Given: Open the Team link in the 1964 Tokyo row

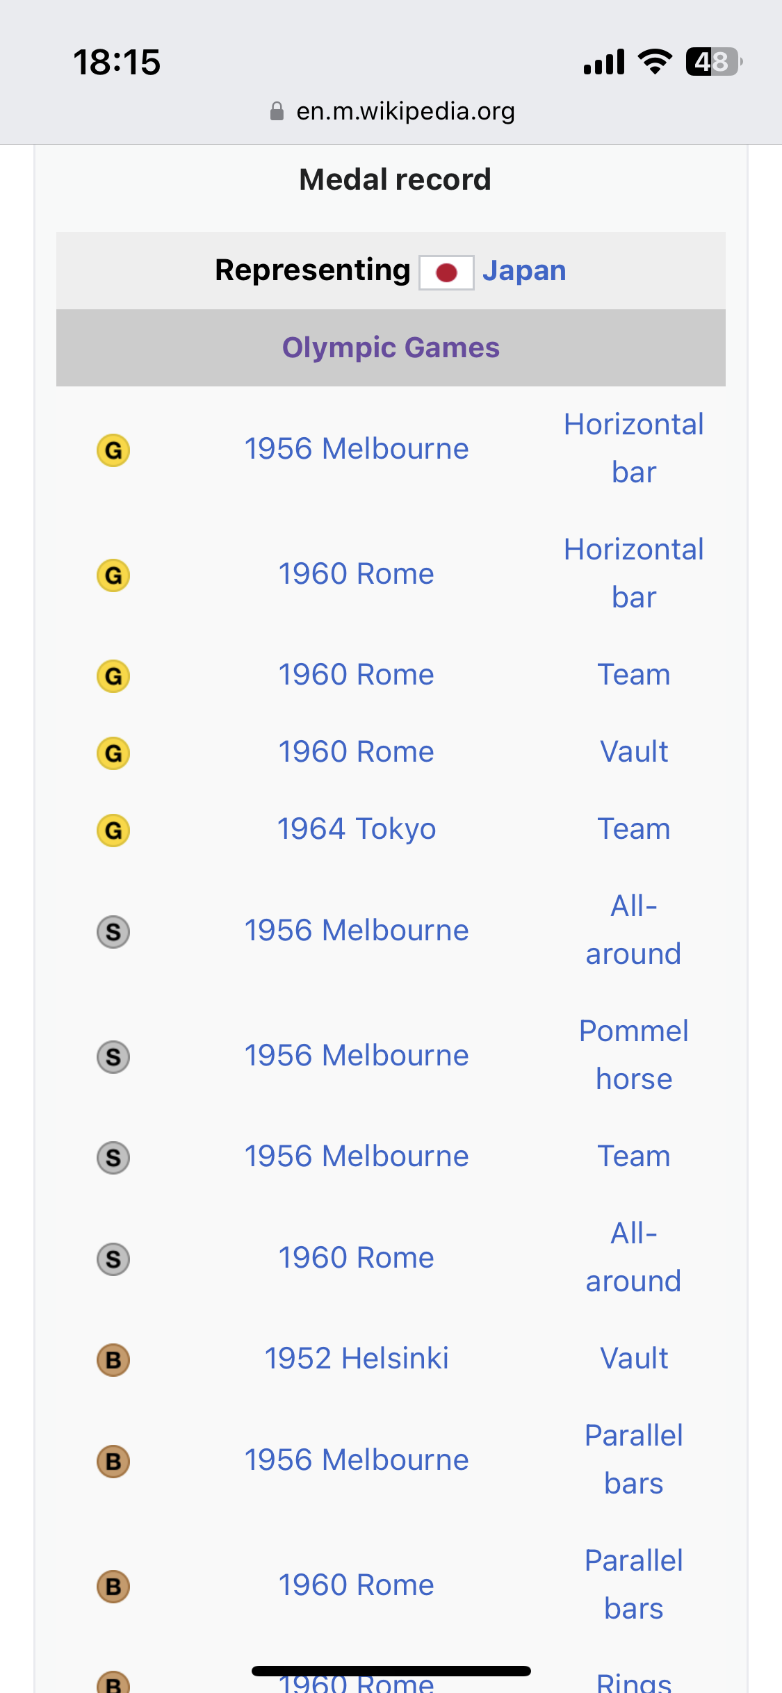Looking at the screenshot, I should pos(634,829).
